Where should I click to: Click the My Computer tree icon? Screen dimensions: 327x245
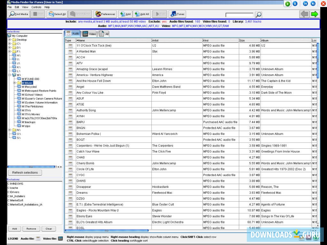point(9,36)
